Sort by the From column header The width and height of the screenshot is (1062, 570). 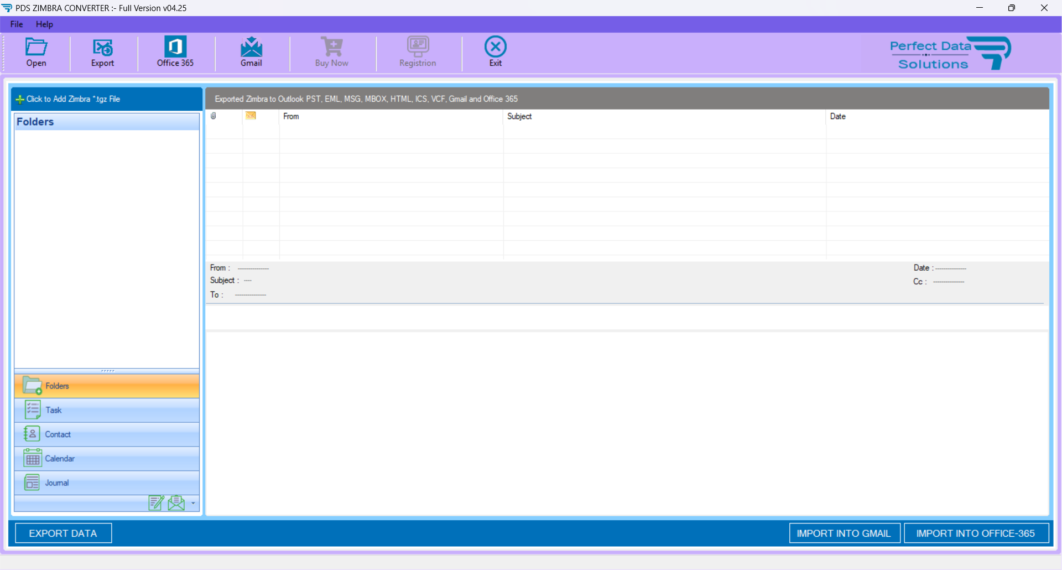coord(391,116)
